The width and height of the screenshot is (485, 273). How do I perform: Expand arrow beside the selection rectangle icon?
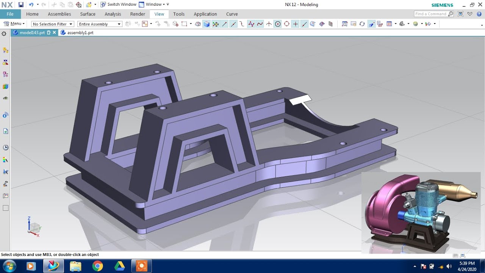coord(191,24)
